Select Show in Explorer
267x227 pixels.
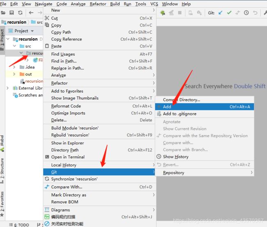(100, 143)
